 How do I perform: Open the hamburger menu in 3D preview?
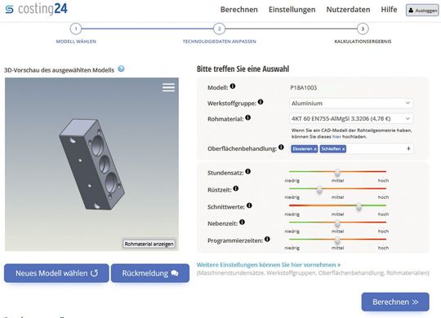[x=168, y=87]
